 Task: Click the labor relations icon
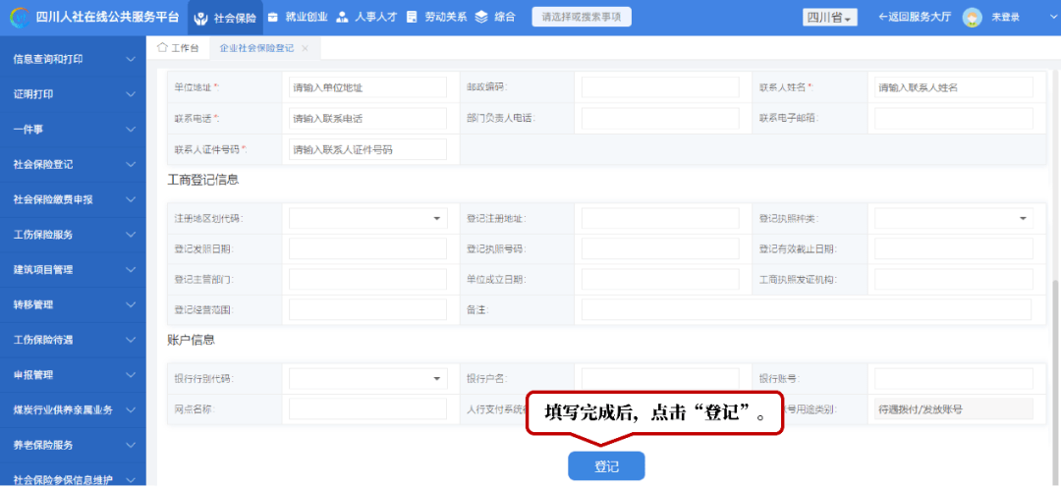411,18
